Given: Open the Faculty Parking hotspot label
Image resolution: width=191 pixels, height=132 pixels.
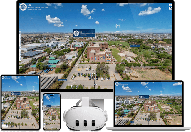Looking at the screenshot, I should tap(63, 80).
